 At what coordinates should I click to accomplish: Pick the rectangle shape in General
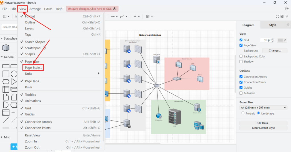(6, 66)
